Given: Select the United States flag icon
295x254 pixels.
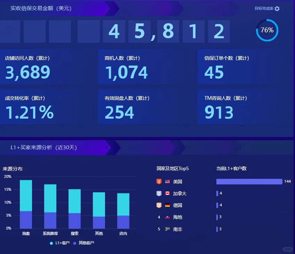Looking at the screenshot, I should click(x=167, y=182).
